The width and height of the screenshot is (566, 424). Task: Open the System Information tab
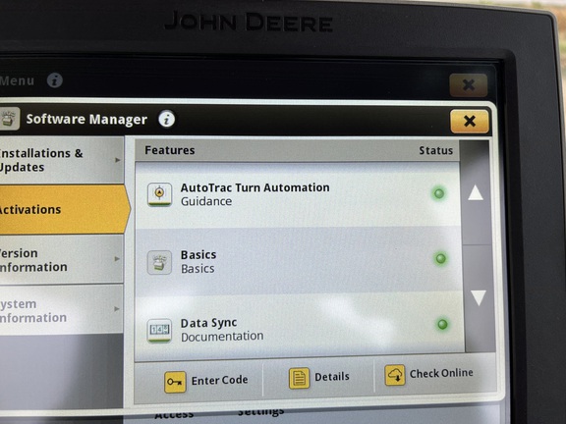(x=61, y=310)
